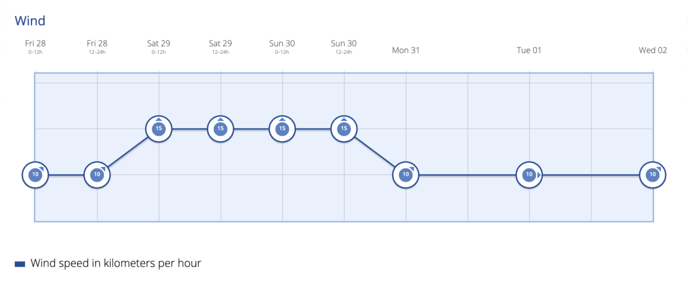This screenshot has width=688, height=294.
Task: Select the Sat 29 12–24h wind marker
Action: click(x=221, y=128)
